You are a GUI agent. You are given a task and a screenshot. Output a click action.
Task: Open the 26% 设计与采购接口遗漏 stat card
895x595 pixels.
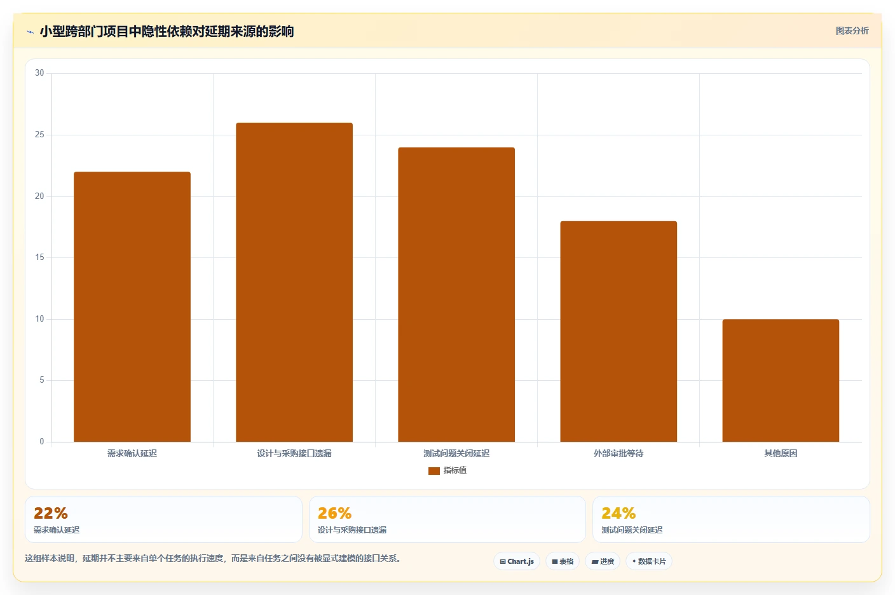[447, 519]
